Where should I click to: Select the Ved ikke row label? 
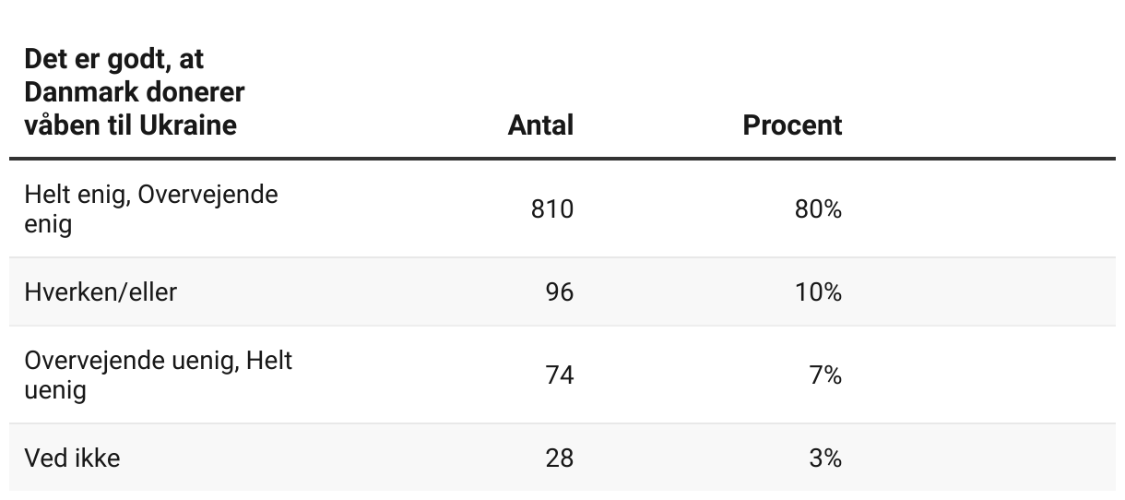coord(72,458)
